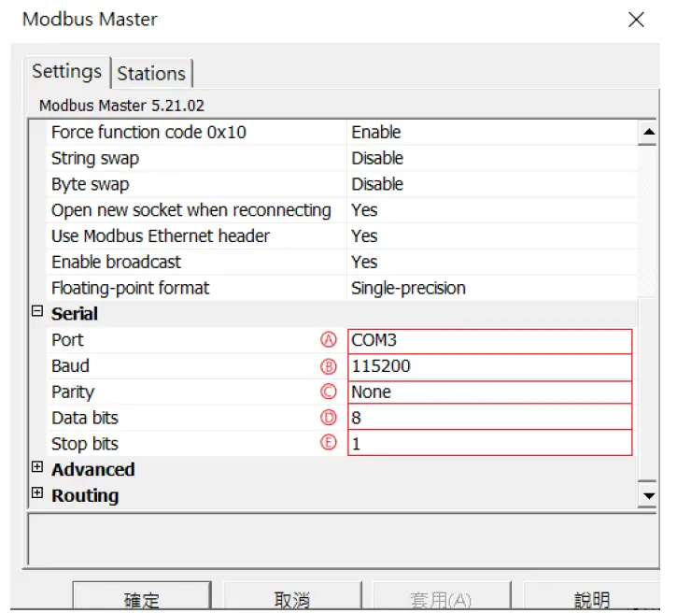Click the Advanced section heading
677x613 pixels.
click(x=93, y=470)
